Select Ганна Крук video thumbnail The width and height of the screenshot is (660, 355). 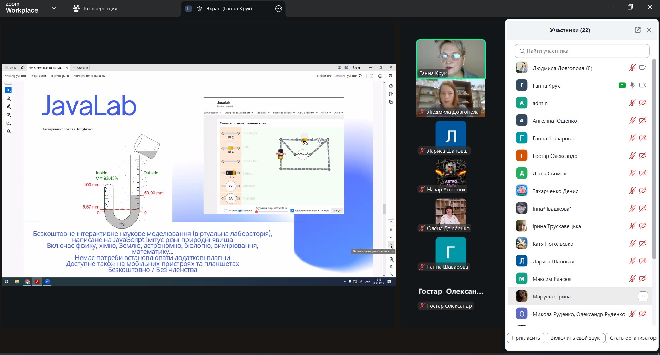[x=451, y=59]
